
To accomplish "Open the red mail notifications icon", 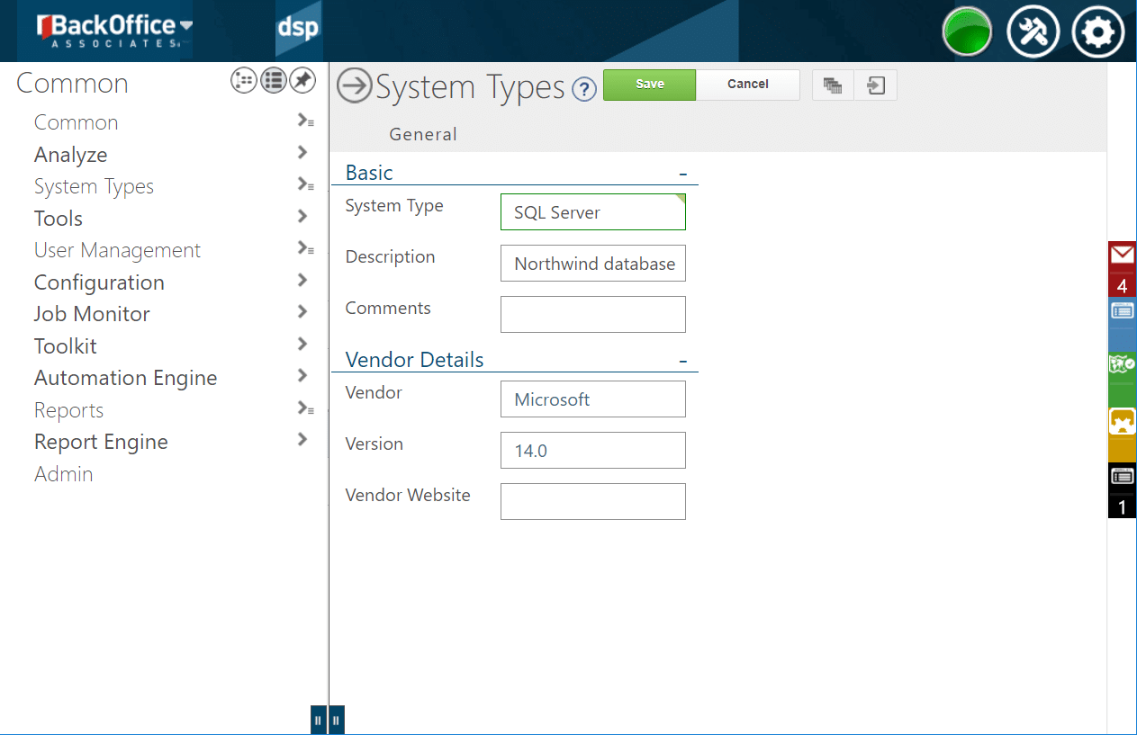I will [x=1122, y=256].
